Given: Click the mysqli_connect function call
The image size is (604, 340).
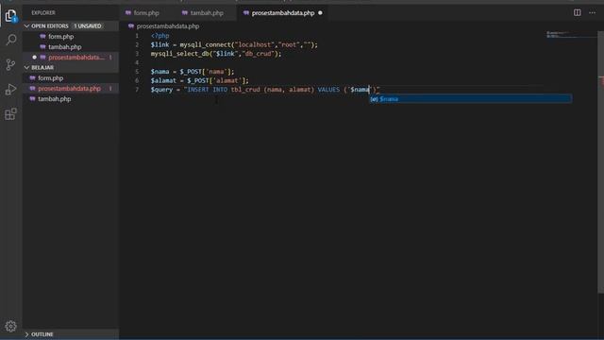Looking at the screenshot, I should tap(206, 44).
